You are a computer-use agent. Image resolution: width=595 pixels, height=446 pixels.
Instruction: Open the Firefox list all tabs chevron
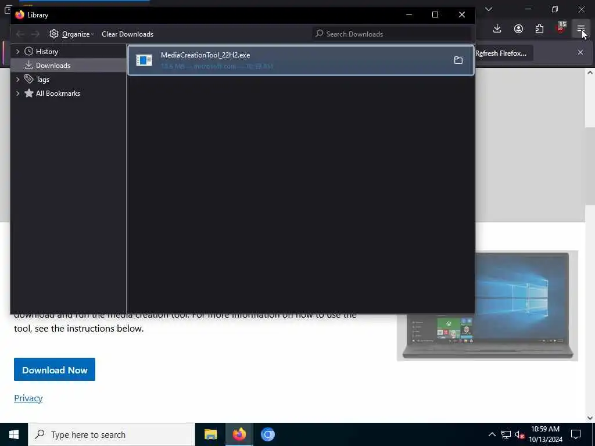tap(489, 9)
